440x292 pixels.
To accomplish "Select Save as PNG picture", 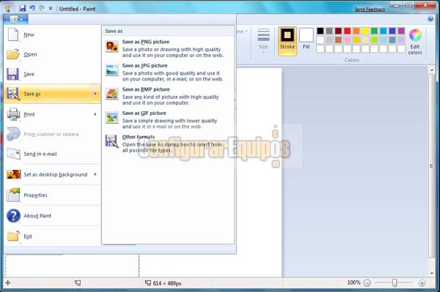I will tap(168, 48).
